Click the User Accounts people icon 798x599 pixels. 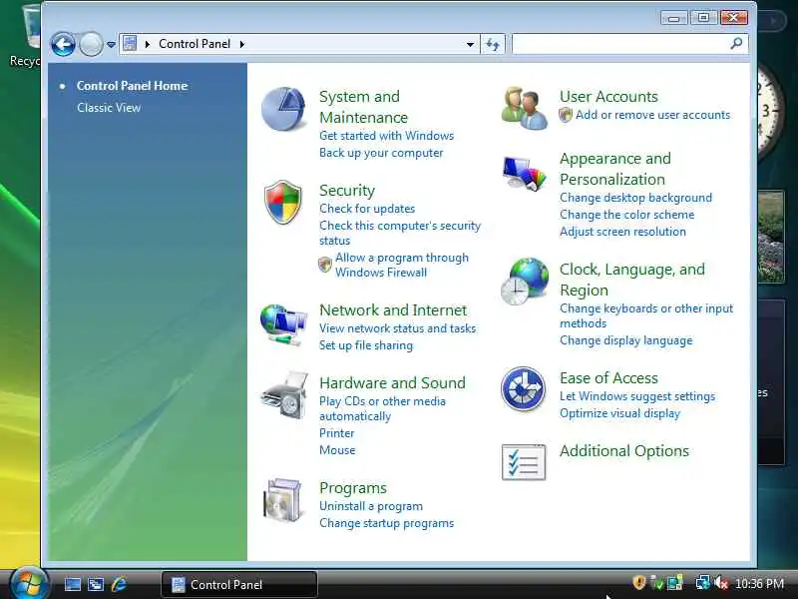[x=525, y=108]
